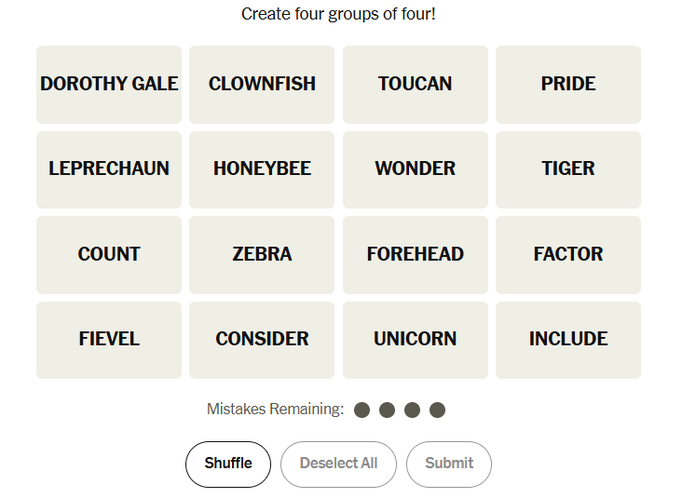Image resolution: width=682 pixels, height=498 pixels.
Task: Pick the CONSIDER tile
Action: pos(262,340)
